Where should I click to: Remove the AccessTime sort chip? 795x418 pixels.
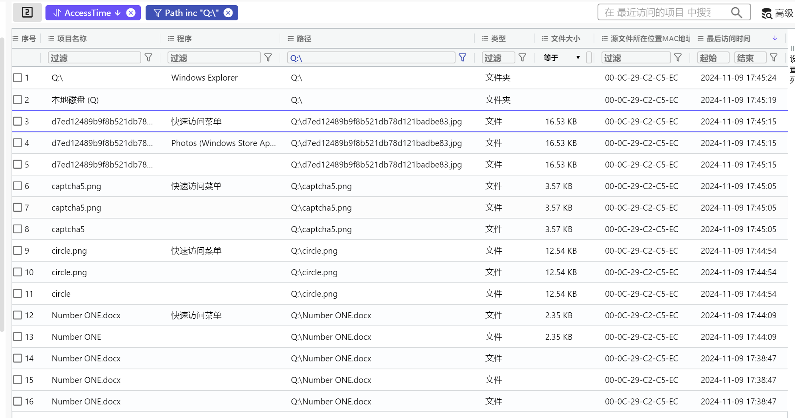pyautogui.click(x=130, y=13)
